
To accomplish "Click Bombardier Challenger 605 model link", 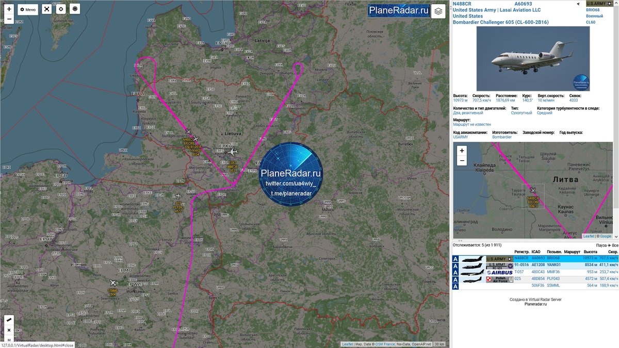I will point(500,22).
